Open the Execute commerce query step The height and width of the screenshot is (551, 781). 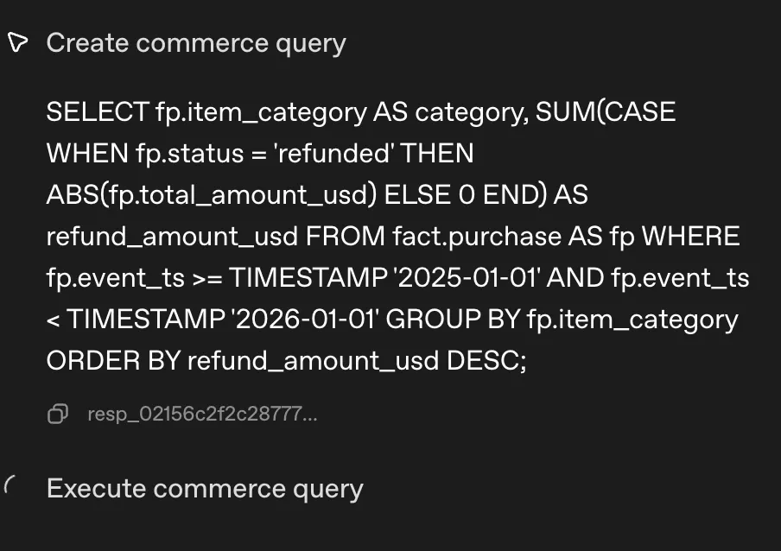pos(204,488)
